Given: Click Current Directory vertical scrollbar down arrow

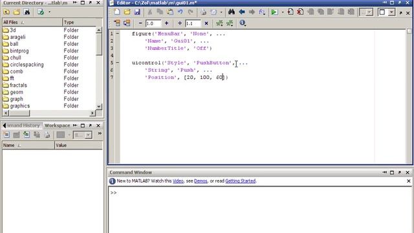Looking at the screenshot, I should pyautogui.click(x=99, y=106).
